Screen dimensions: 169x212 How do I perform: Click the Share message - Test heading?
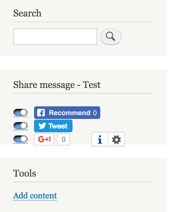57,85
